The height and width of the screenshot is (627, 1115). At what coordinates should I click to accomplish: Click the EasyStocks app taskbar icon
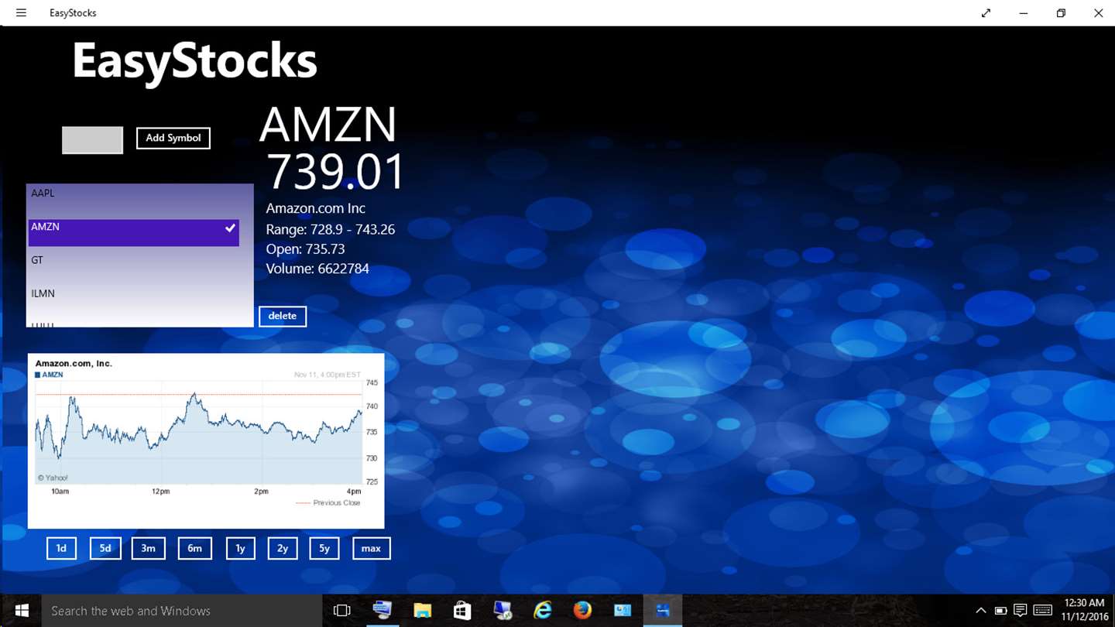(x=663, y=611)
